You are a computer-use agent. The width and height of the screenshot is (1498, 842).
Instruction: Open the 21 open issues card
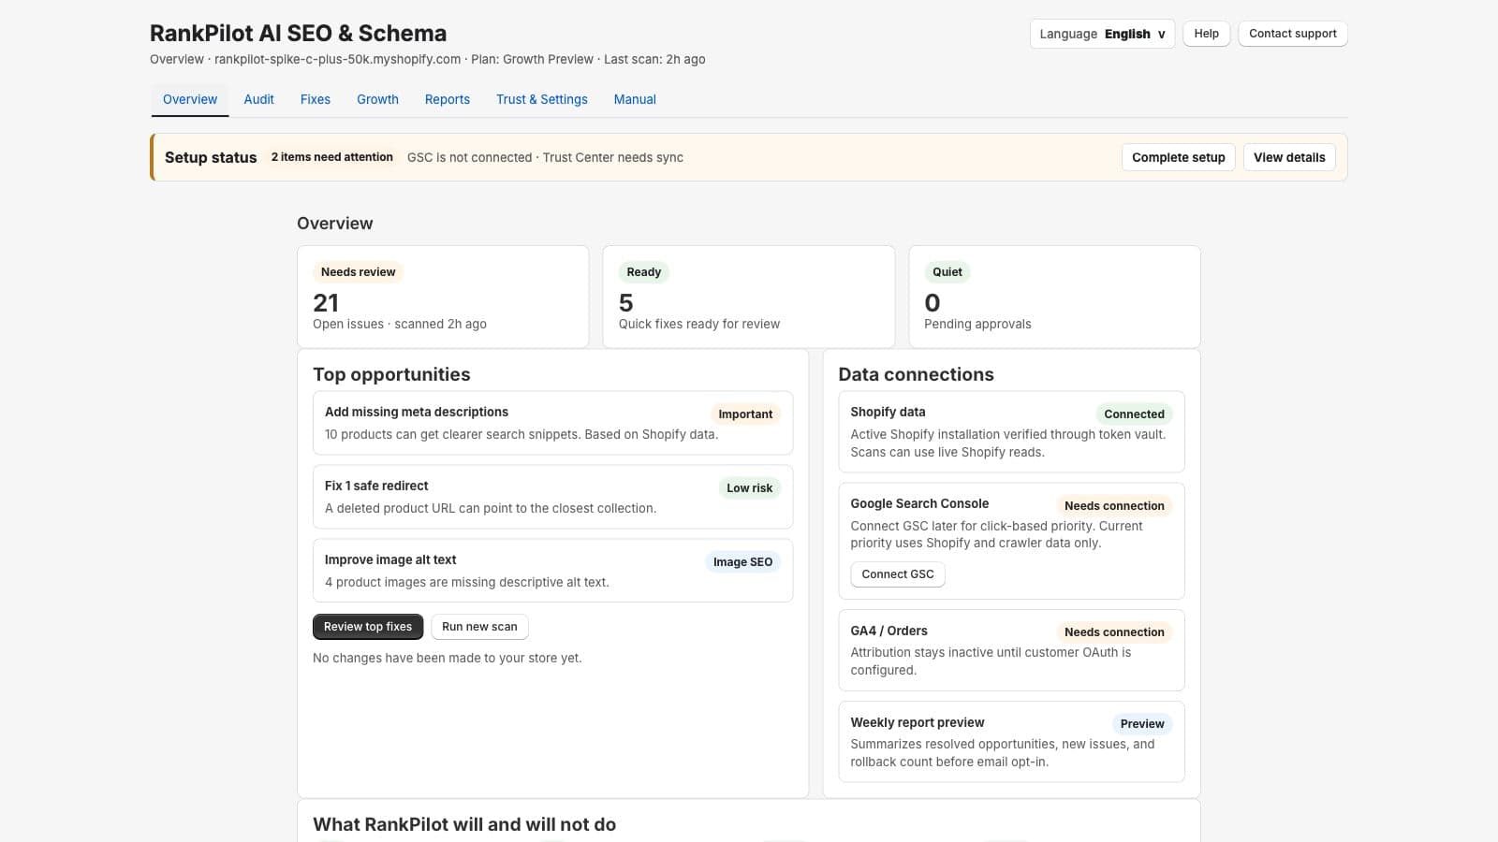[x=443, y=297]
